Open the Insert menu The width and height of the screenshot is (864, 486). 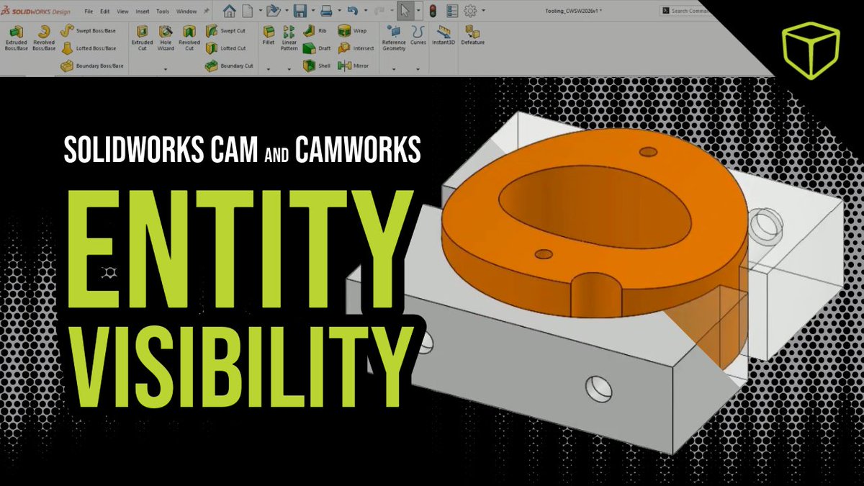[x=143, y=12]
